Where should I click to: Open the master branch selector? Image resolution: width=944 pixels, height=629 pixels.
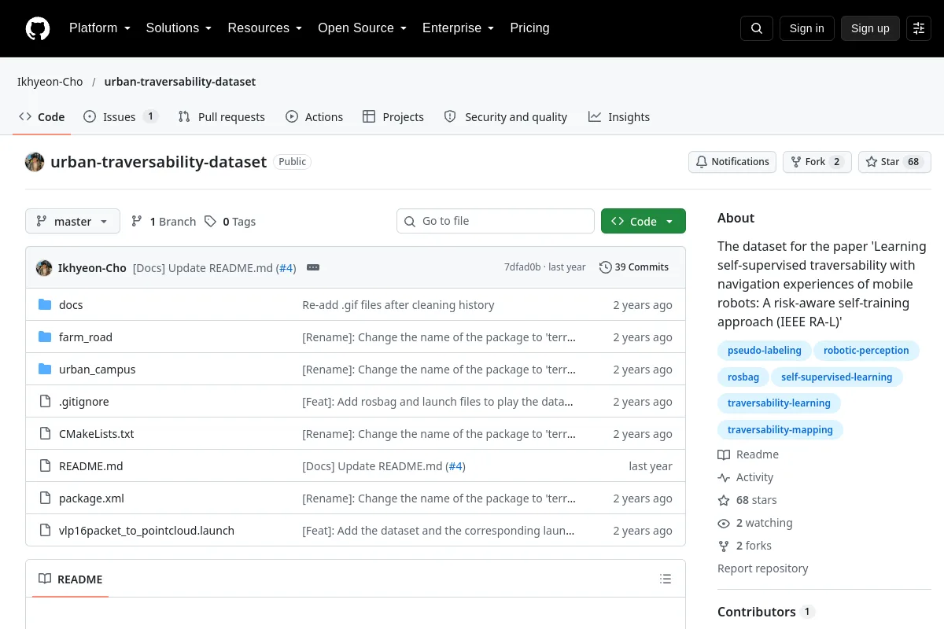coord(72,222)
